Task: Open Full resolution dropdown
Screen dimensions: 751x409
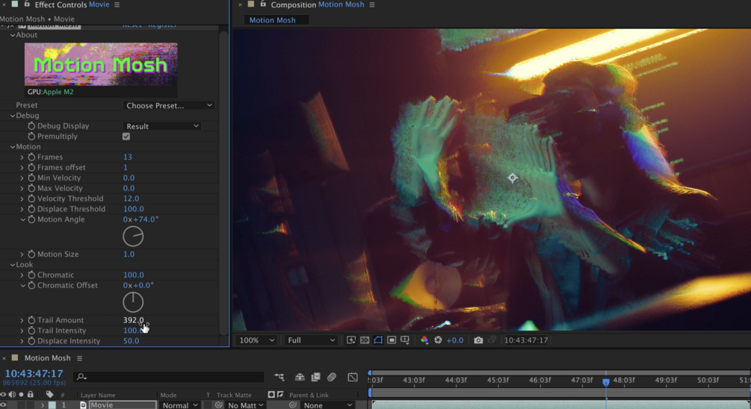Action: (311, 340)
